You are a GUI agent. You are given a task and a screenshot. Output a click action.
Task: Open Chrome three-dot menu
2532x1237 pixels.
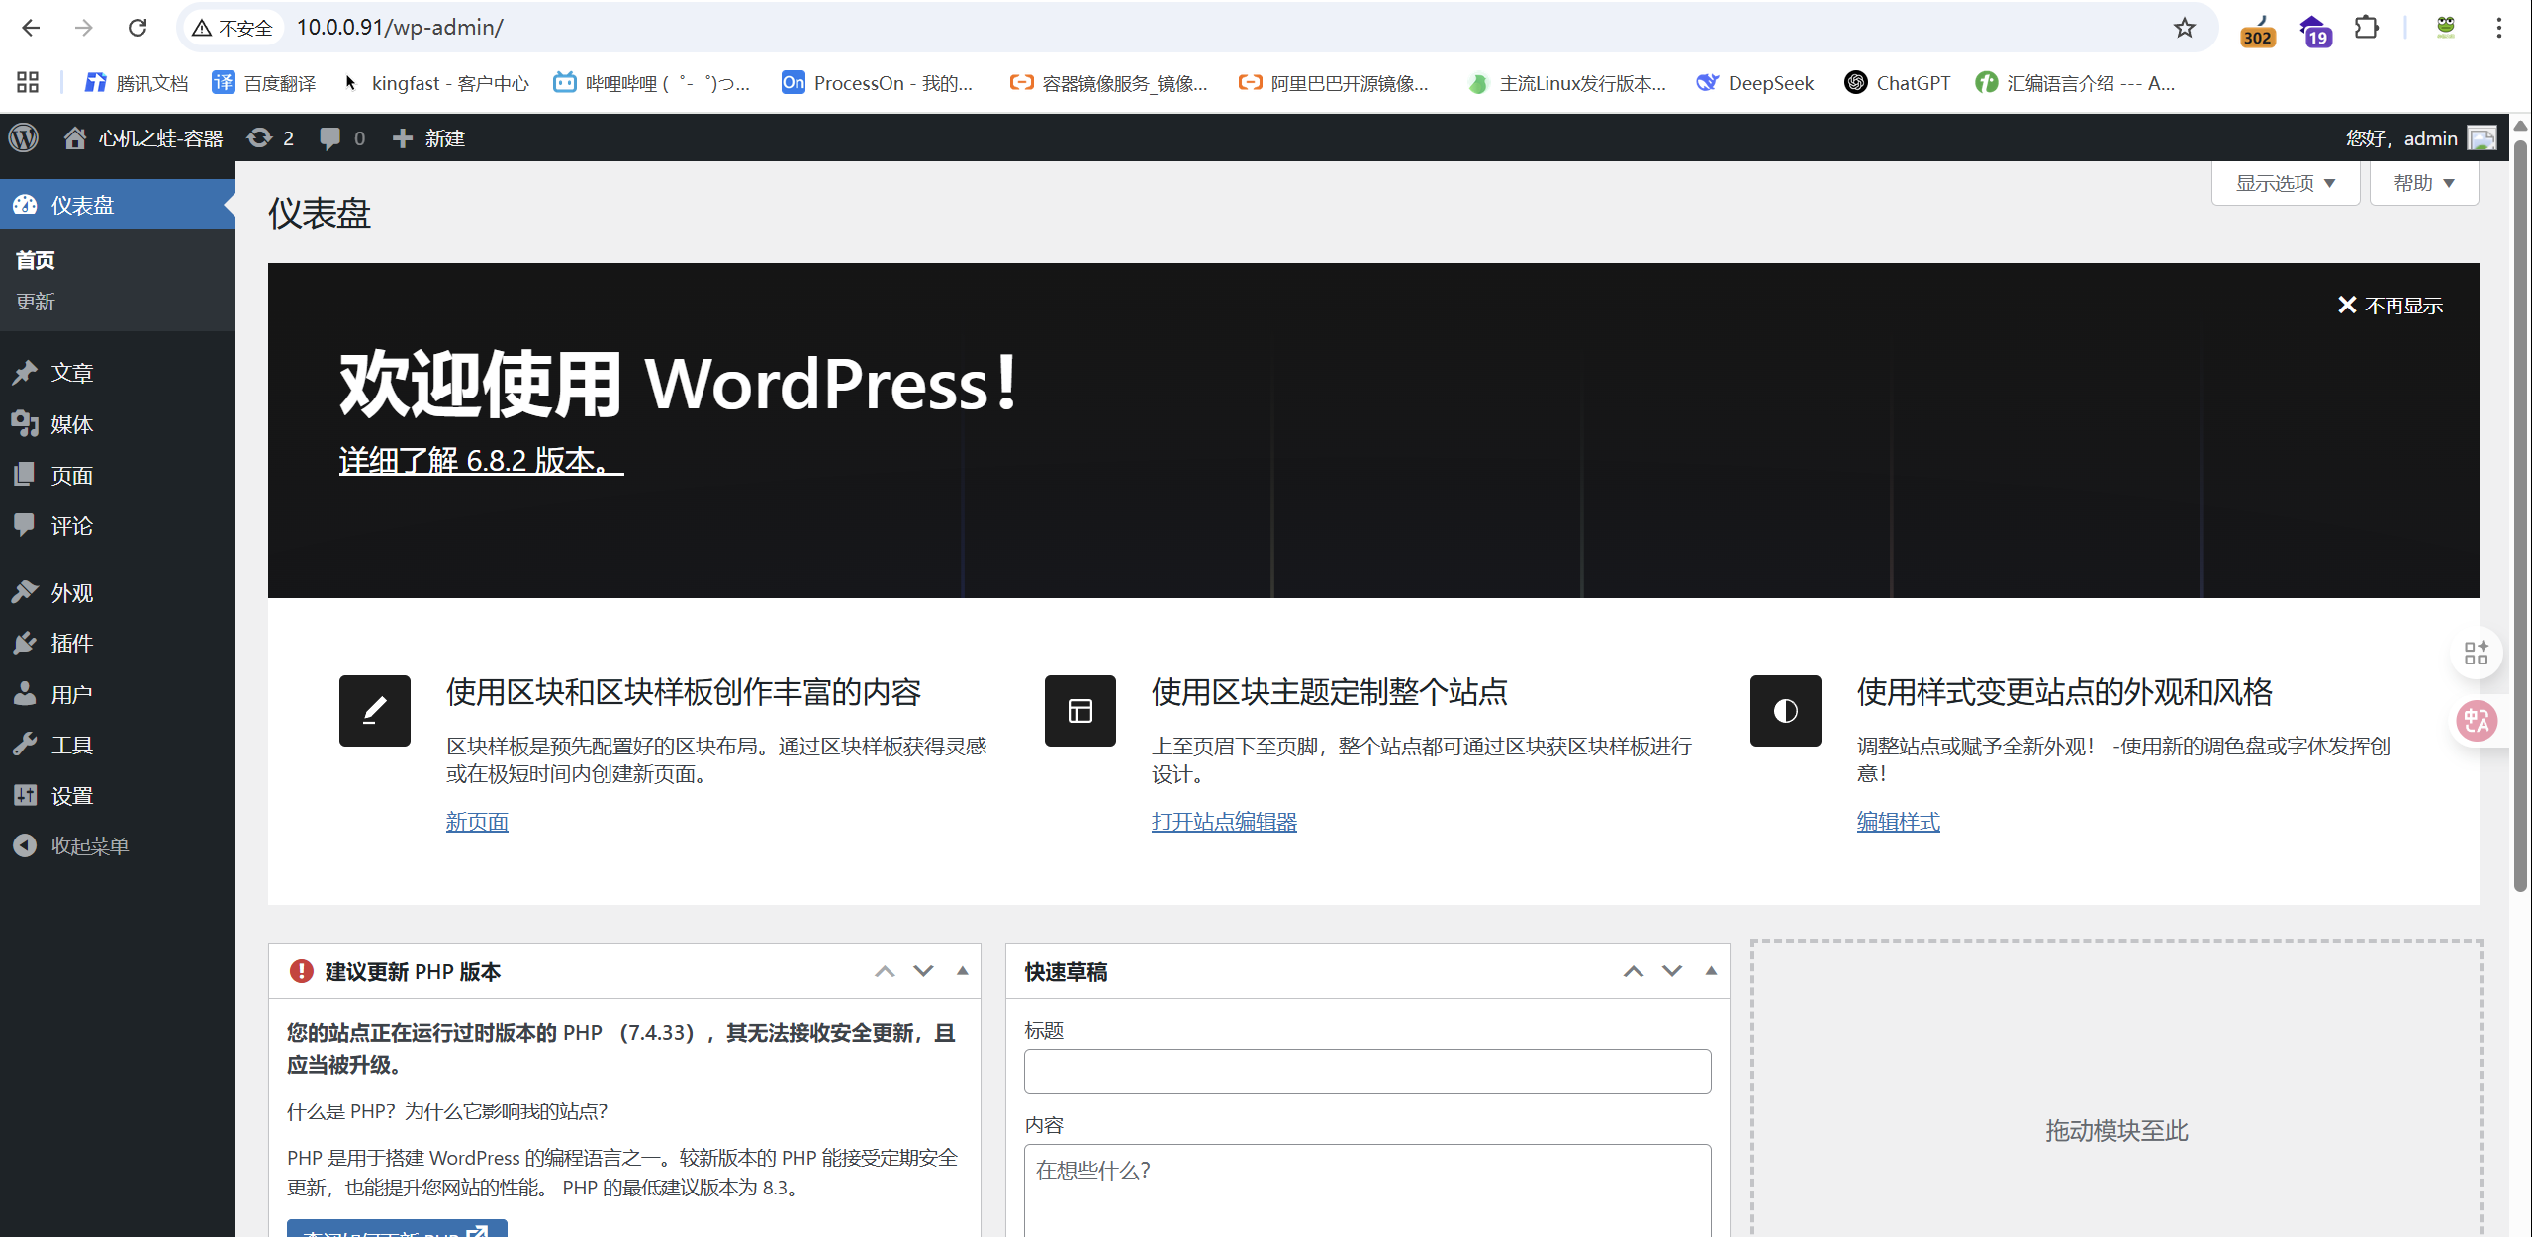[x=2498, y=28]
